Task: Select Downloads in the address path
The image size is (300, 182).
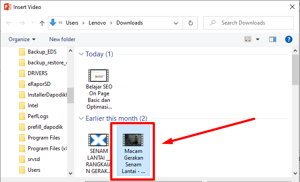Action: tap(129, 23)
